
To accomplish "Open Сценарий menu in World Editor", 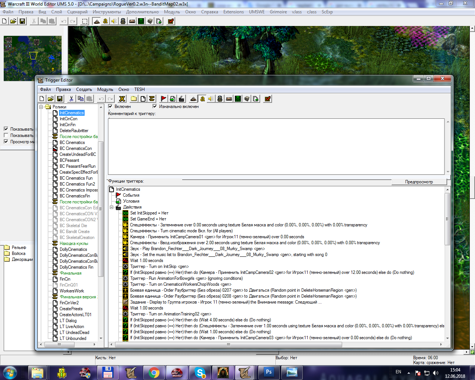I will pyautogui.click(x=77, y=12).
